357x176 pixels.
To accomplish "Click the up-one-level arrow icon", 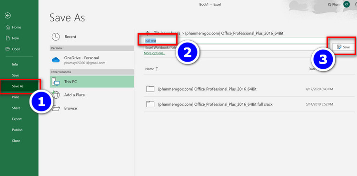I will 148,33.
